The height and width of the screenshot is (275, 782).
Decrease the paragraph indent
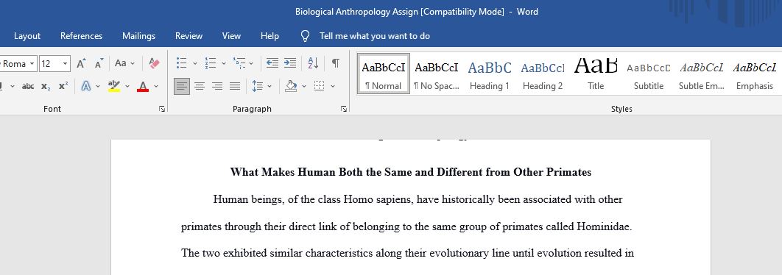click(272, 63)
